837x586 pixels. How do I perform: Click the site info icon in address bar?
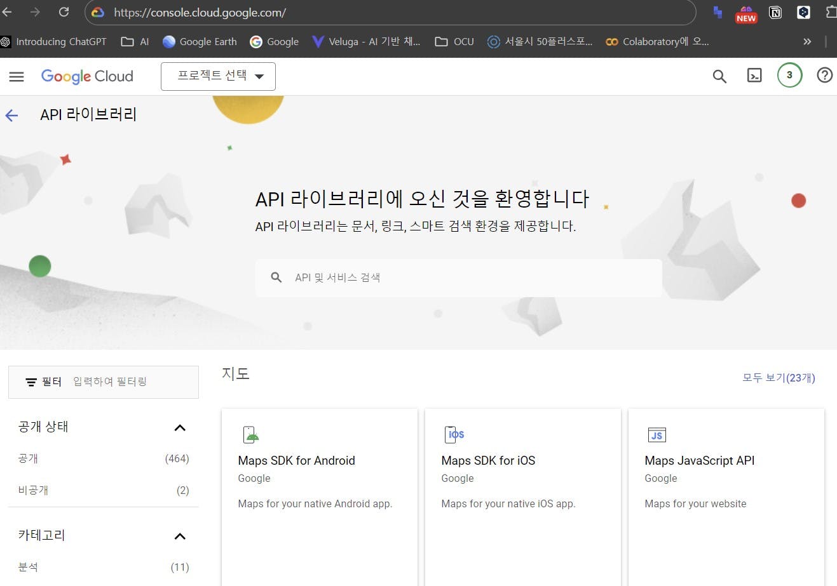pos(97,12)
